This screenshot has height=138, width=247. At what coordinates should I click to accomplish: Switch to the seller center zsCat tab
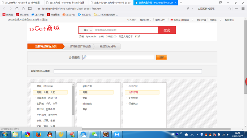coord(111,3)
